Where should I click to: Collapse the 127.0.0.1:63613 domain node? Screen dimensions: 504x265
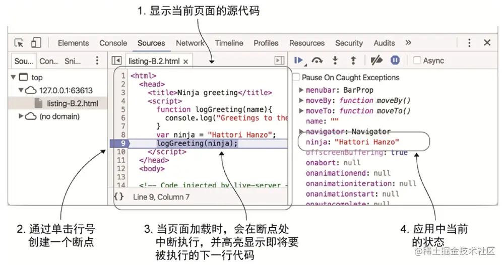pos(21,90)
